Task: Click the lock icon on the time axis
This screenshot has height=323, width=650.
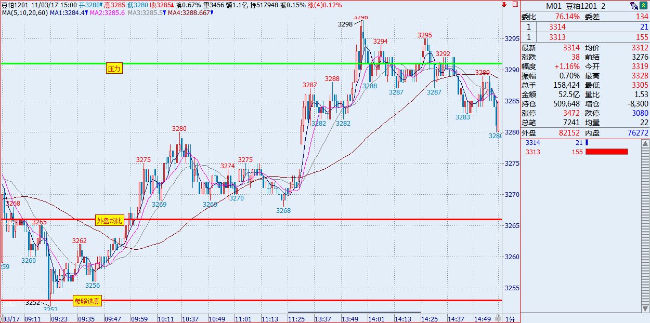Action: click(498, 318)
